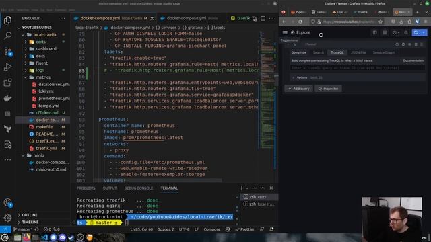The width and height of the screenshot is (431, 242).
Task: Select the TERMINAL panel tab
Action: pyautogui.click(x=169, y=188)
